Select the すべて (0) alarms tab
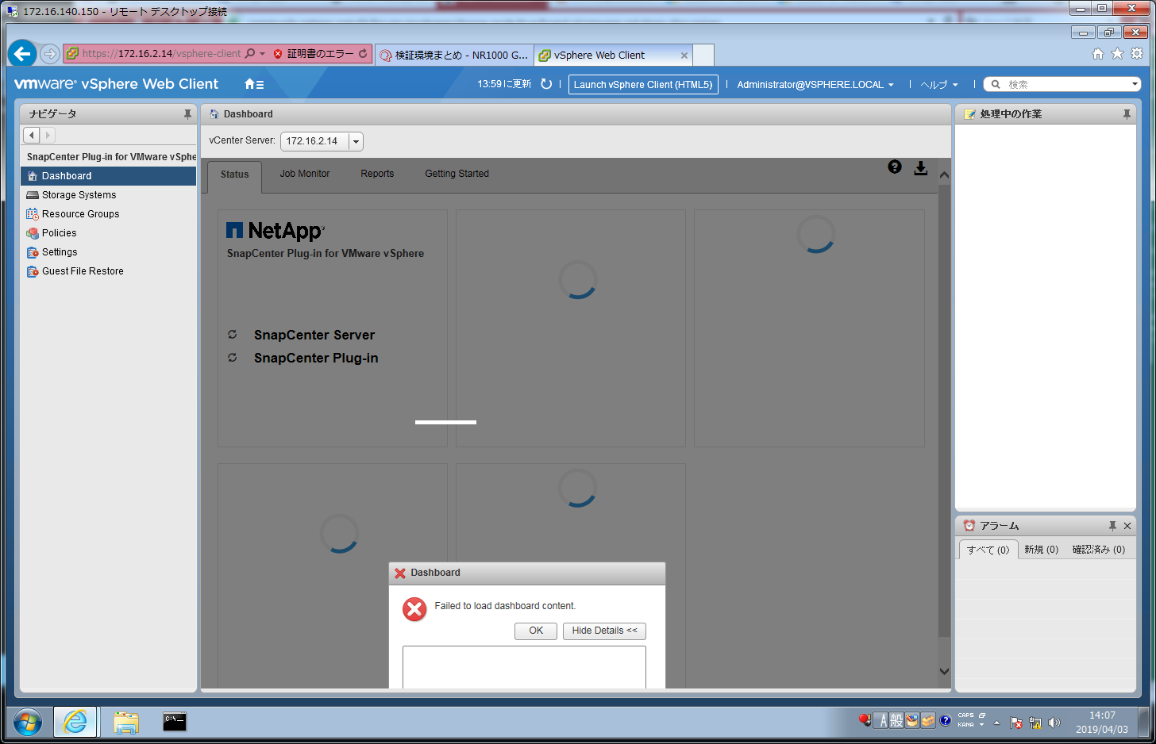The width and height of the screenshot is (1156, 744). coord(988,550)
